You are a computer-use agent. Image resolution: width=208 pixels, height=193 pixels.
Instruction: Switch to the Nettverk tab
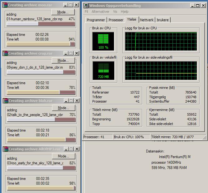click(147, 20)
